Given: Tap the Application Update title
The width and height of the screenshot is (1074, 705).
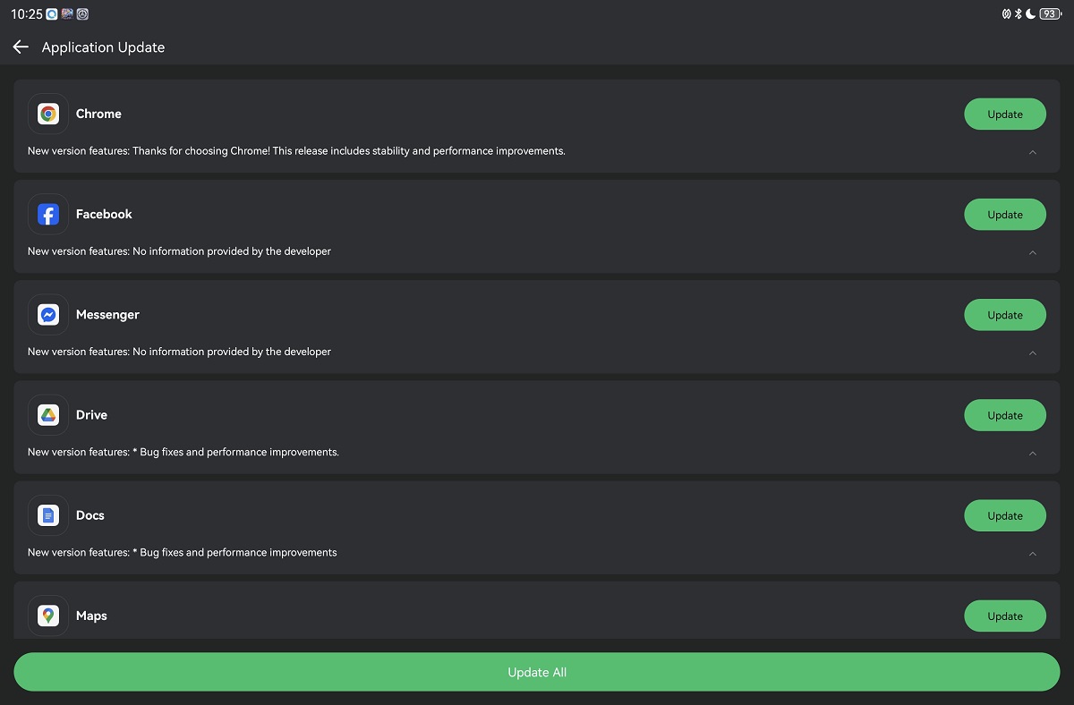Looking at the screenshot, I should [103, 47].
